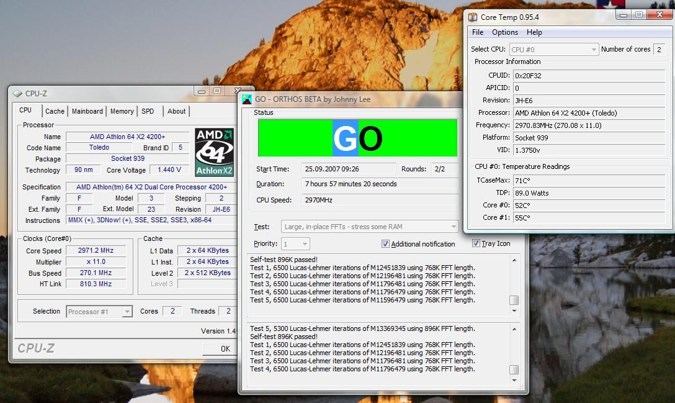The width and height of the screenshot is (675, 403).
Task: Click the CPU Speed 2970MHz field
Action: pyautogui.click(x=380, y=200)
